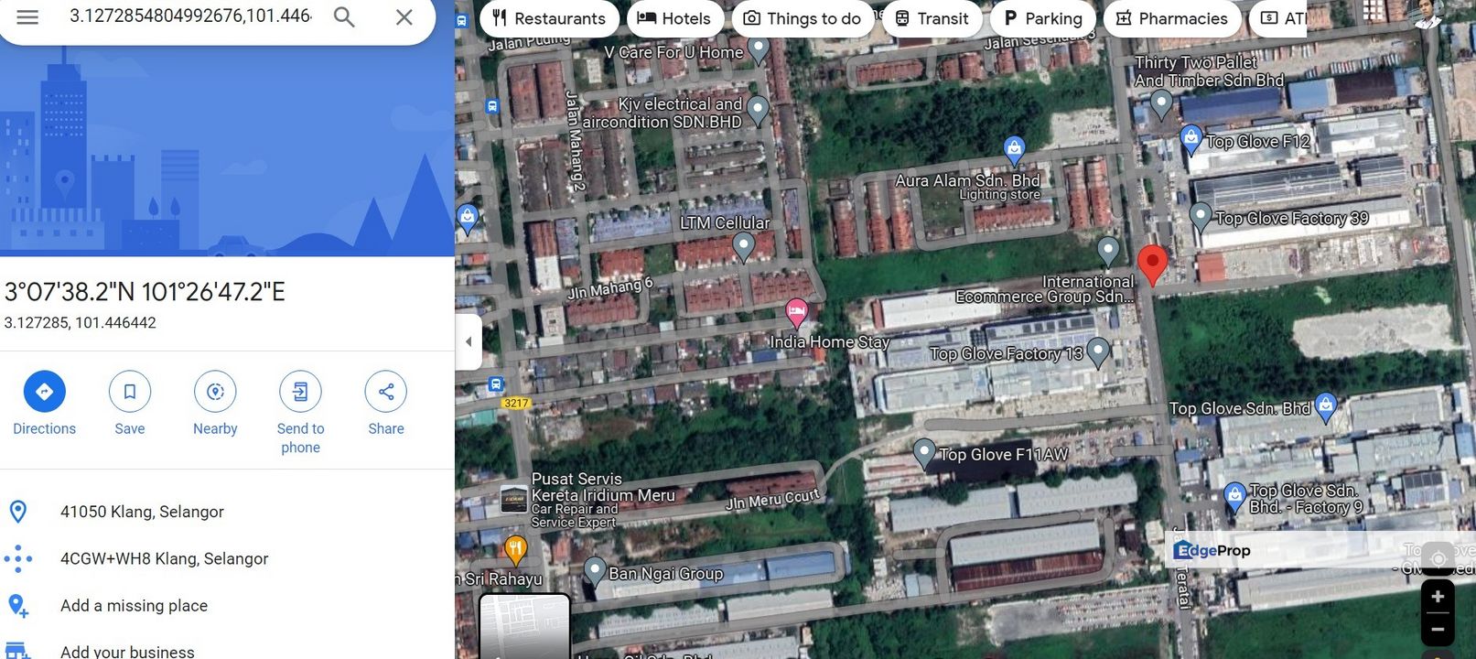This screenshot has width=1476, height=659.
Task: Get Directions to the pinned location
Action: point(44,392)
